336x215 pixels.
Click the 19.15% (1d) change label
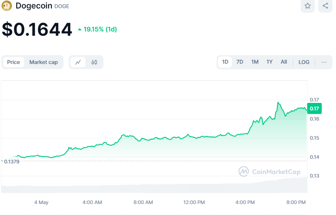pos(100,29)
